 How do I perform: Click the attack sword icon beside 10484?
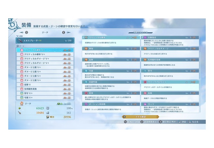tap(20, 113)
